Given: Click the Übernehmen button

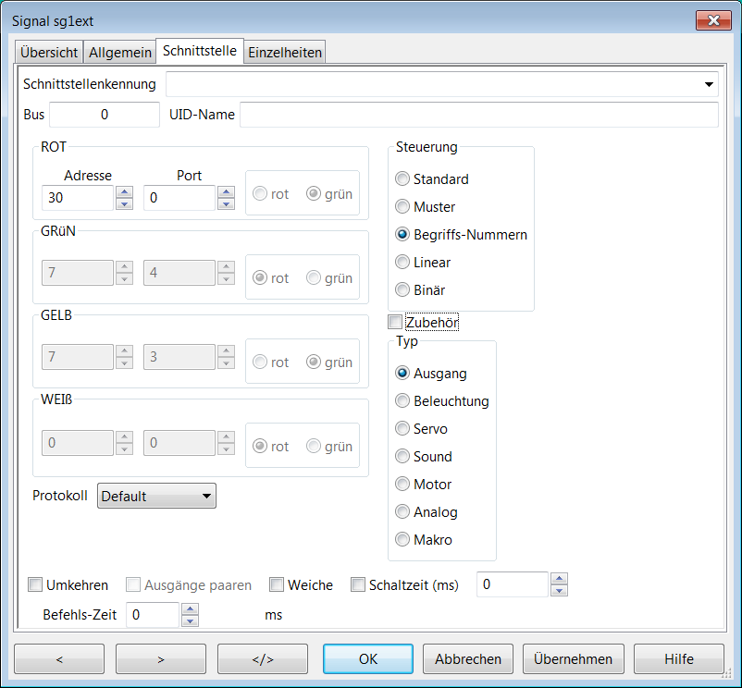Looking at the screenshot, I should pyautogui.click(x=573, y=659).
